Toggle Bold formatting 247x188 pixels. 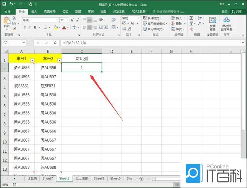coord(25,27)
